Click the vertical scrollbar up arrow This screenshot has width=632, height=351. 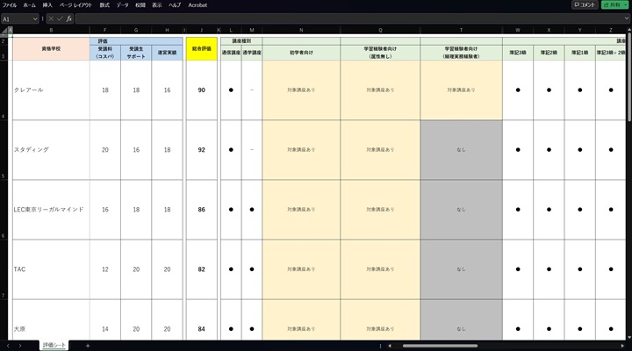[x=629, y=31]
